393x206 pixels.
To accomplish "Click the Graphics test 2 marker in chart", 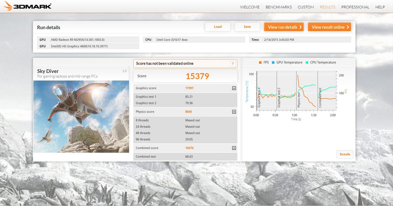I will [279, 98].
